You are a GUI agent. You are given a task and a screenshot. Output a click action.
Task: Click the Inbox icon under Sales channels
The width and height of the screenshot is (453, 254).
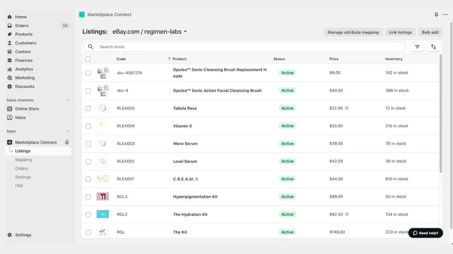point(9,118)
